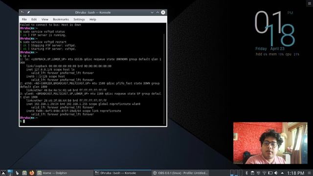Open the Edit menu in Konsole

pos(34,20)
